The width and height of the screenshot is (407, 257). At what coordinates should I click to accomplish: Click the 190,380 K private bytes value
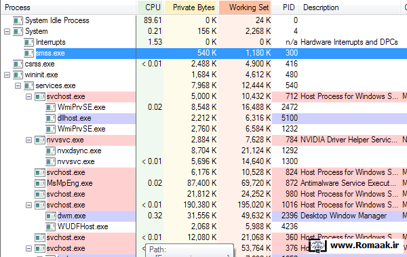coord(200,205)
